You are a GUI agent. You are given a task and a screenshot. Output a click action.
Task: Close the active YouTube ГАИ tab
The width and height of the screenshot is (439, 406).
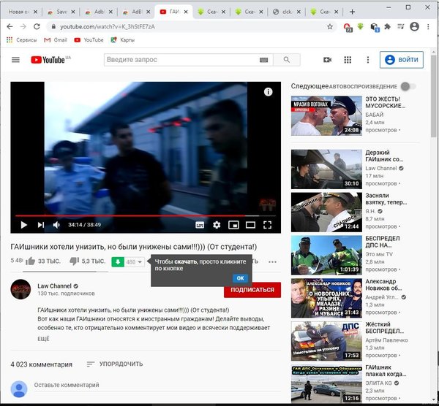point(186,12)
